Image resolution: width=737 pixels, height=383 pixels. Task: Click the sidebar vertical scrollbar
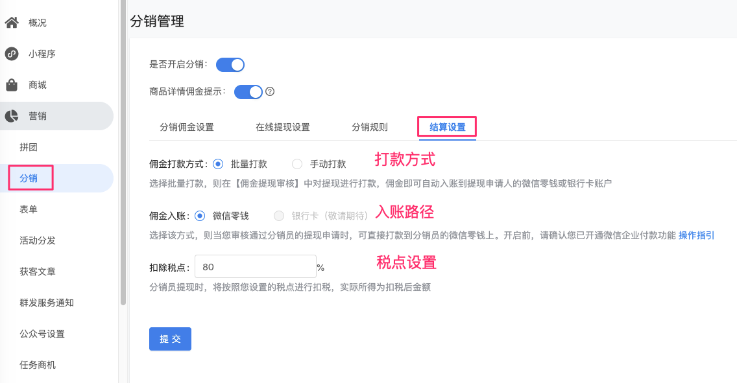[123, 152]
